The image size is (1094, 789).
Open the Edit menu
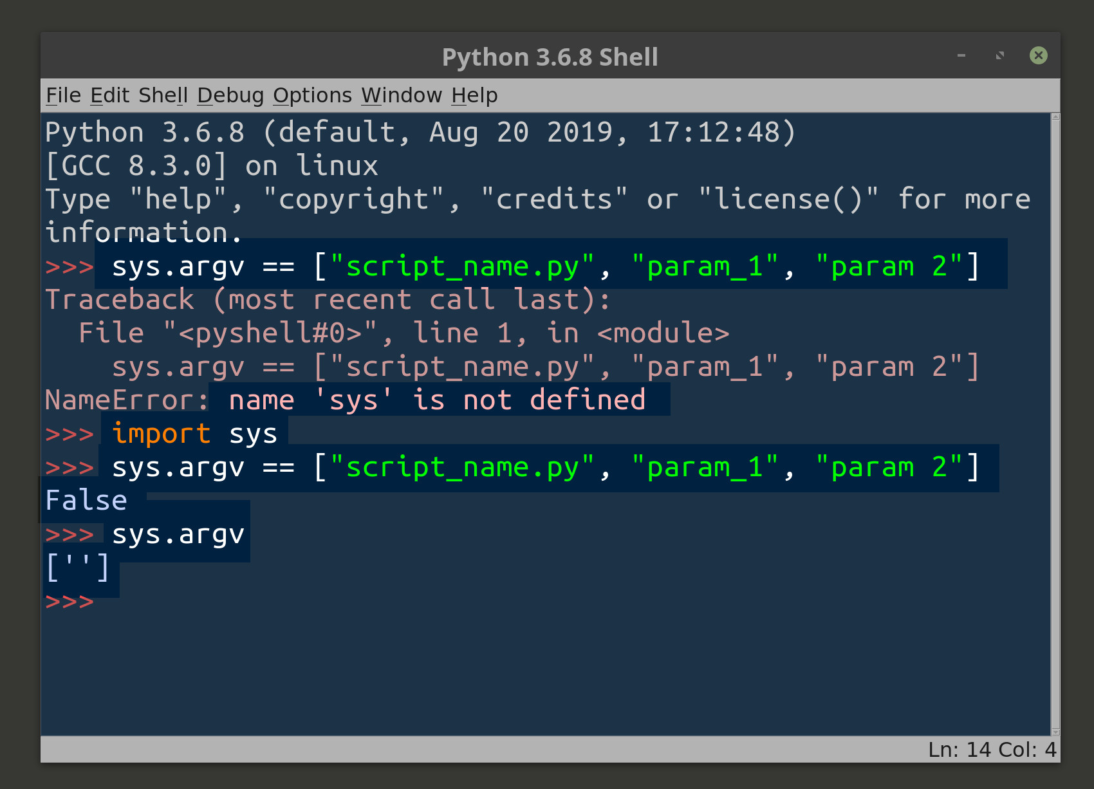(111, 95)
